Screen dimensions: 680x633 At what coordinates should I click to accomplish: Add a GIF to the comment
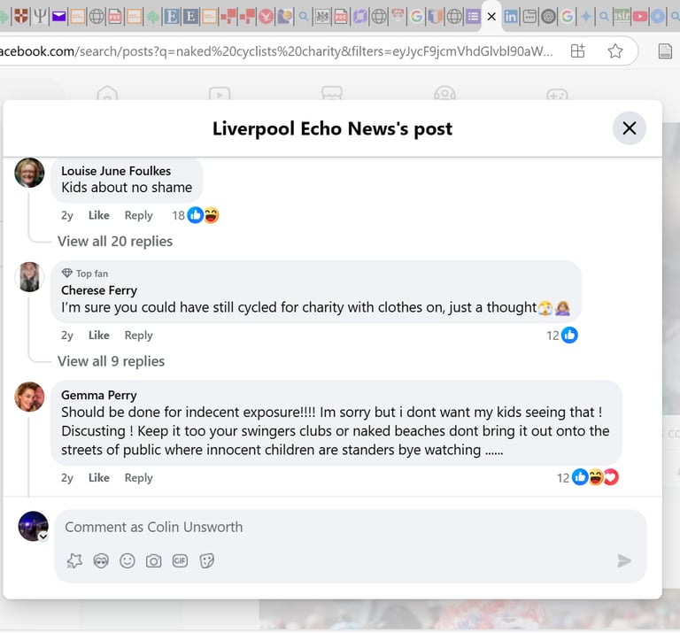tap(180, 561)
